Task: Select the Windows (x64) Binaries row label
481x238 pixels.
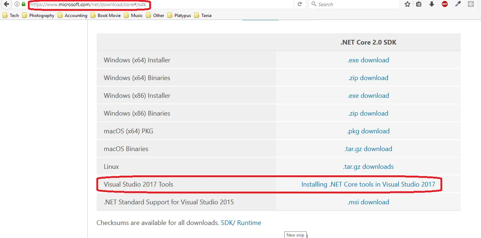Action: [137, 78]
